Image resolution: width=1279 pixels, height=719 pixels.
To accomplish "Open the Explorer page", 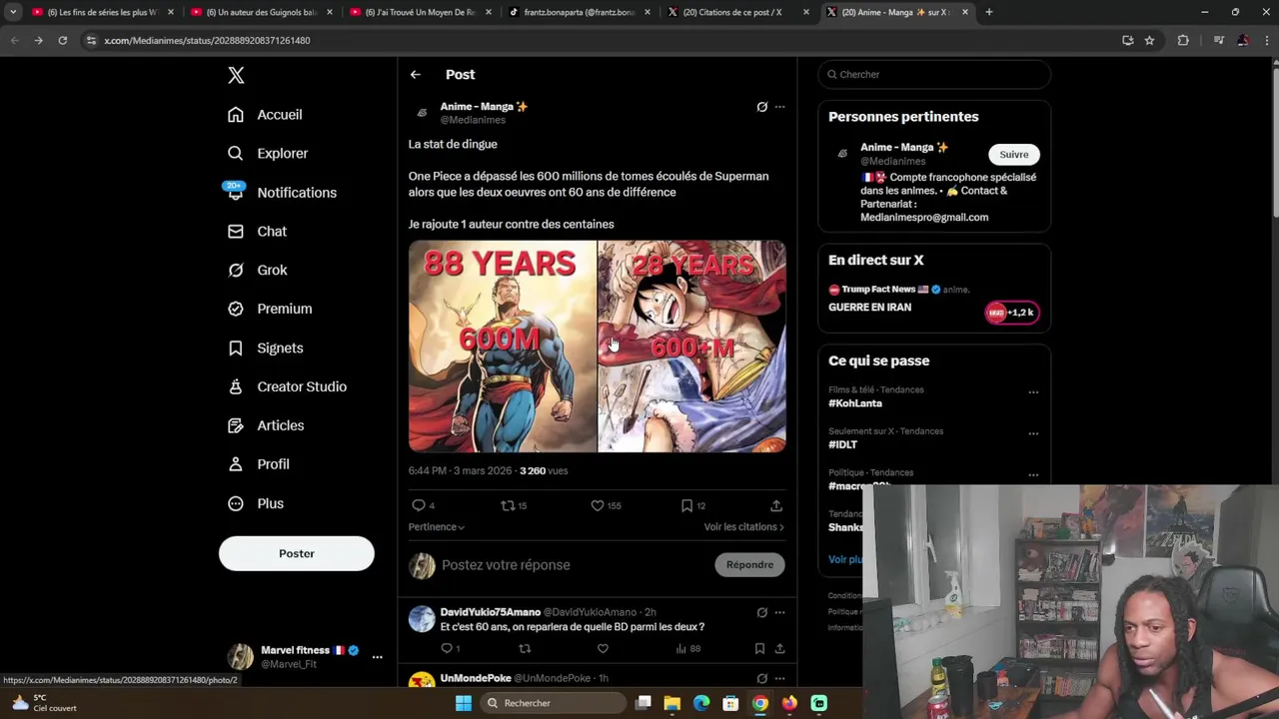I will pos(268,154).
